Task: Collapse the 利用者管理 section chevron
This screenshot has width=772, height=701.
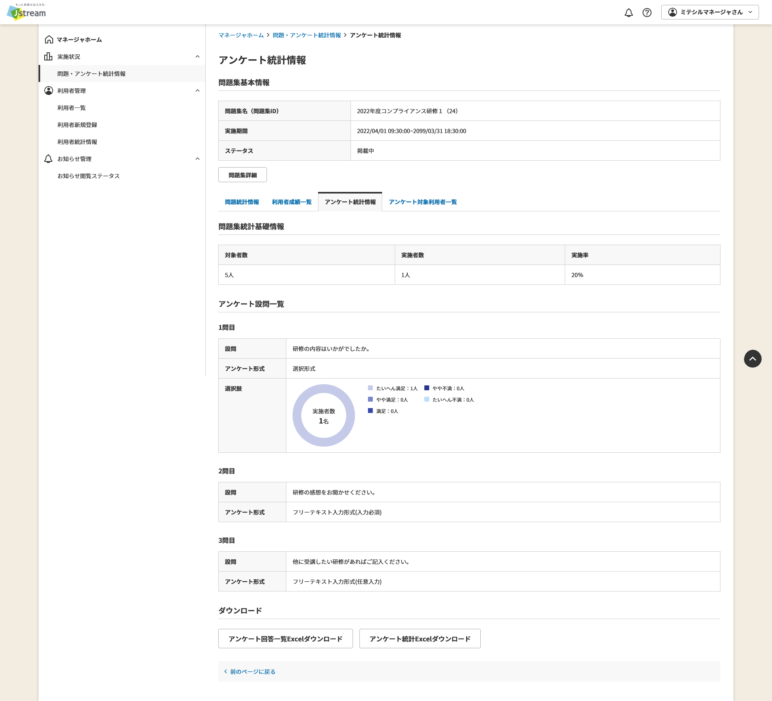Action: (198, 90)
